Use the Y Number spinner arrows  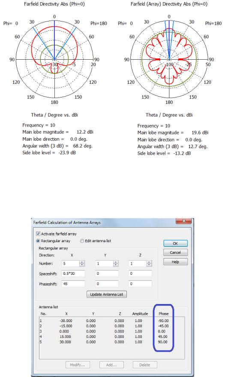point(116,264)
